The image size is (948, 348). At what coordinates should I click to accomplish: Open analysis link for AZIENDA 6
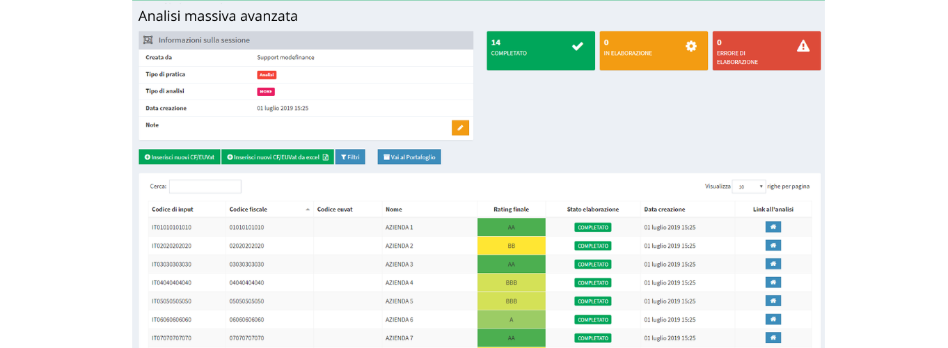click(x=773, y=319)
